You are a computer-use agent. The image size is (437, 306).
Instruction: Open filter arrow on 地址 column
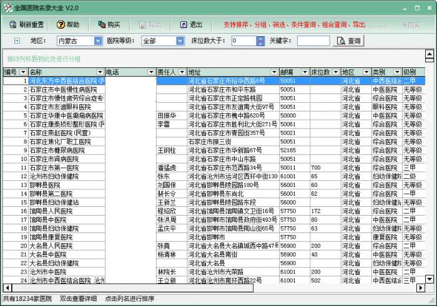274,72
